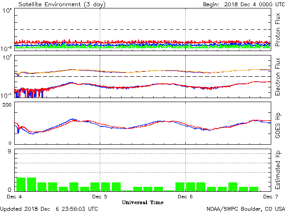Click the 10^4 proton flux scale value
This screenshot has width=285, height=213.
click(7, 11)
